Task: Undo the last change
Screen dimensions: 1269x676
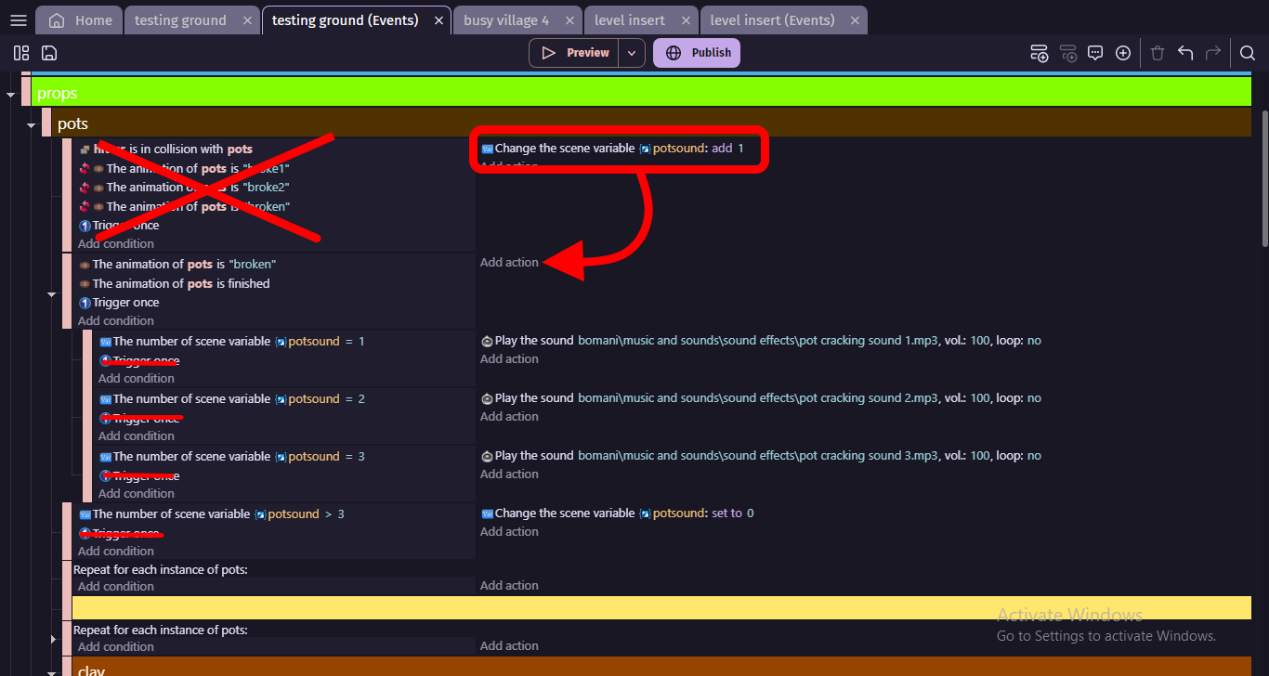Action: point(1185,53)
